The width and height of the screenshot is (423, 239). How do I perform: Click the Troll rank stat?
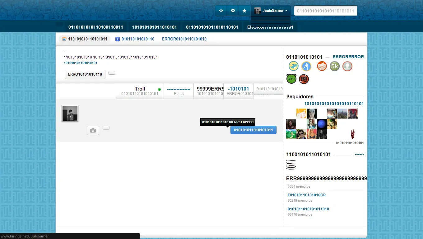coord(140,91)
